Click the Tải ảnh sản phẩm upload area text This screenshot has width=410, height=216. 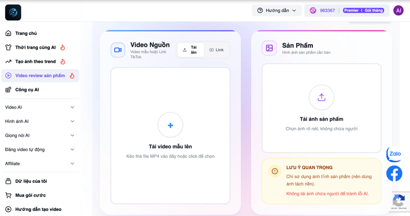(322, 119)
